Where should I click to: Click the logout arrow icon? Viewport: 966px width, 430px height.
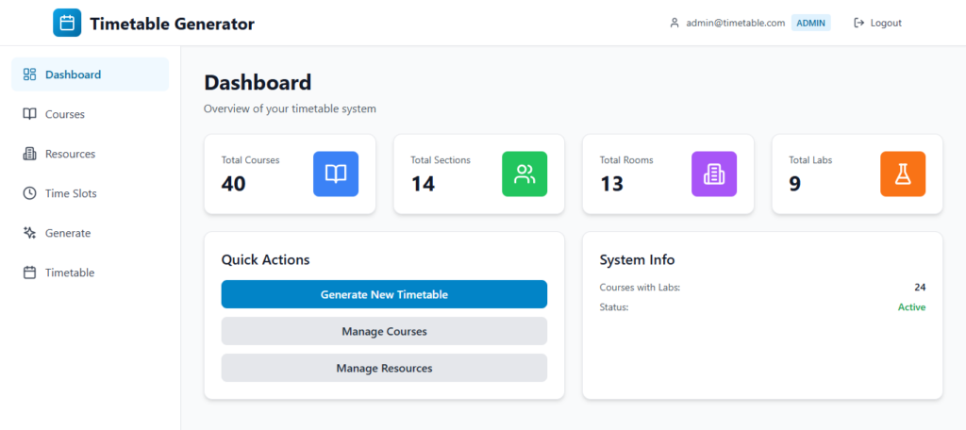[x=859, y=23]
